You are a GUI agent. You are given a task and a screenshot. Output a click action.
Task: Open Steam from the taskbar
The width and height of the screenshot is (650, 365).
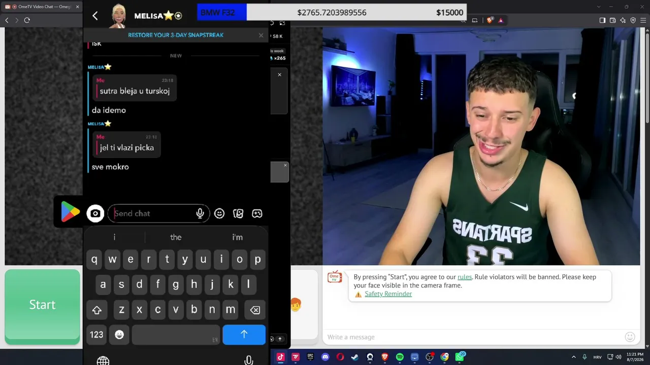(355, 357)
